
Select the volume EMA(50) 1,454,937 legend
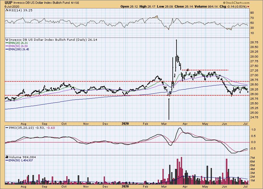pyautogui.click(x=21, y=160)
